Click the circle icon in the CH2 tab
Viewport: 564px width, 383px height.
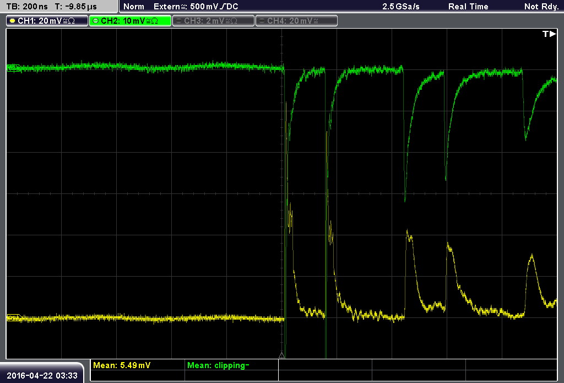click(96, 21)
